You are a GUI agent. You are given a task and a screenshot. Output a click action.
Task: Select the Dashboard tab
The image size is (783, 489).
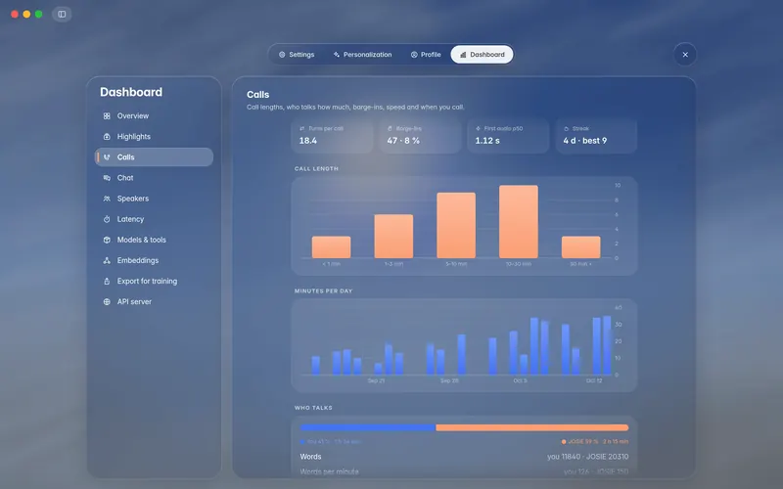(x=482, y=55)
